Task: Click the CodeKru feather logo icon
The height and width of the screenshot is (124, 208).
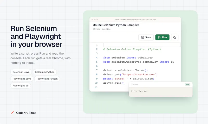Action: click(12, 113)
